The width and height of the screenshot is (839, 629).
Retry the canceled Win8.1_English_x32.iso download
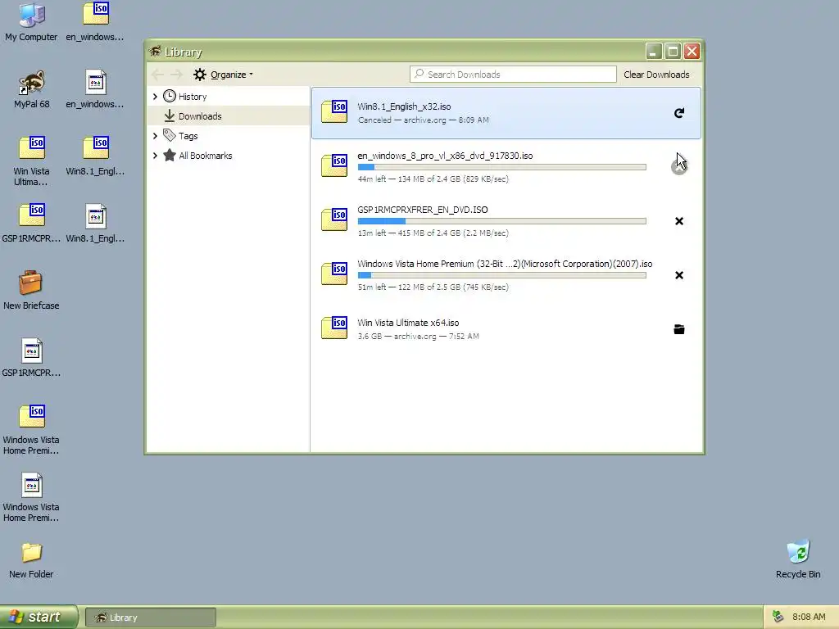pyautogui.click(x=679, y=113)
